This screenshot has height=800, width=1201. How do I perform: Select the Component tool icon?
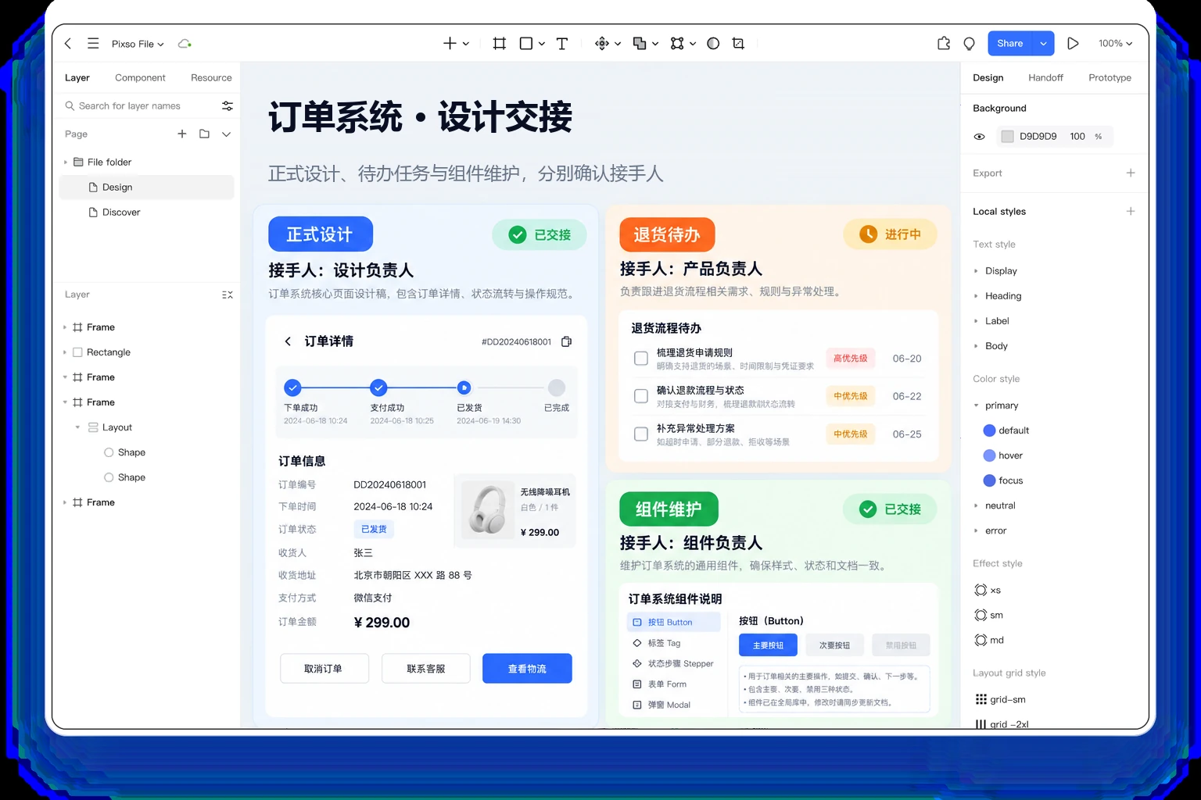pos(601,44)
